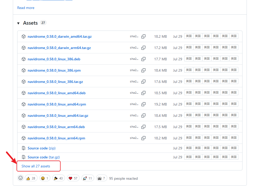Viewport: 273px width, 191px height.
Task: Click the Assets count badge 27
Action: pos(43,23)
